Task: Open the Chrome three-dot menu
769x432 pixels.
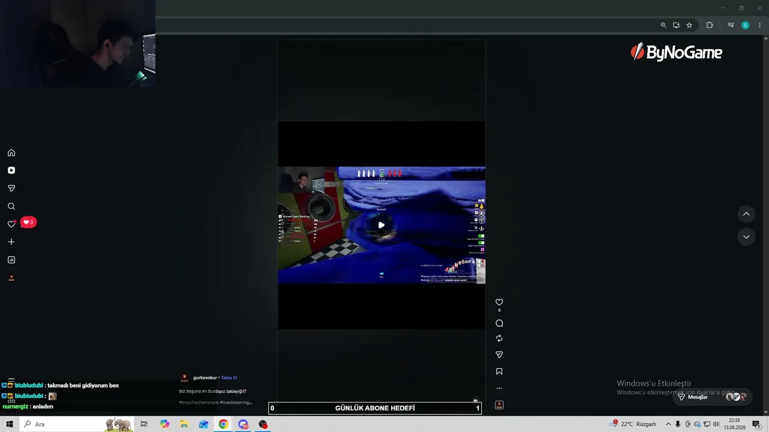Action: point(759,25)
